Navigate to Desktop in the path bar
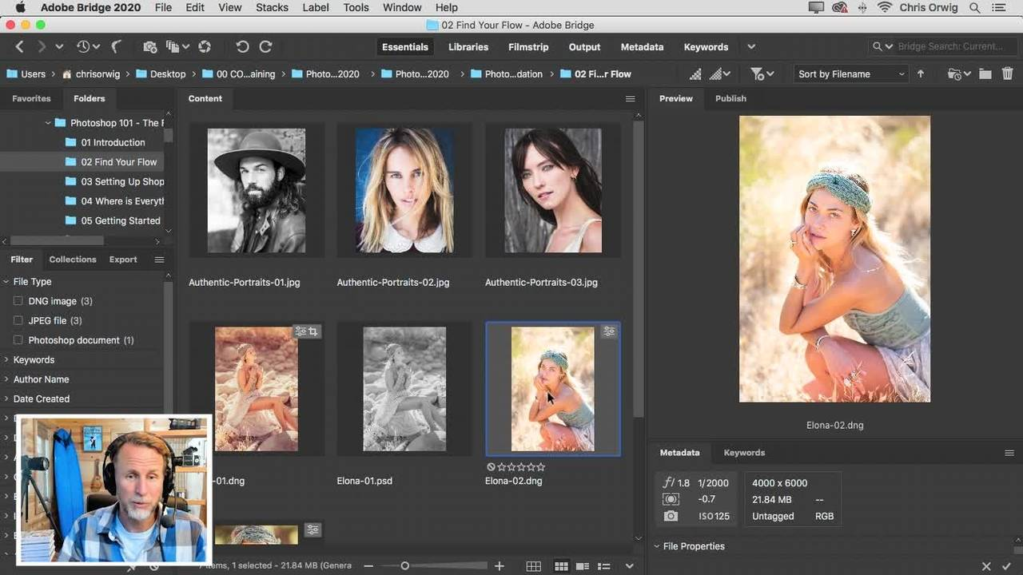 tap(167, 74)
